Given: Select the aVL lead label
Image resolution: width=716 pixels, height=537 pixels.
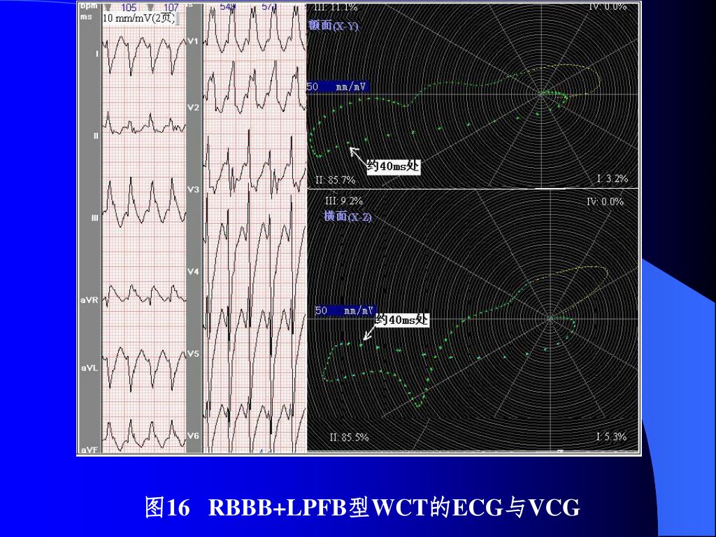Looking at the screenshot, I should click(x=89, y=368).
